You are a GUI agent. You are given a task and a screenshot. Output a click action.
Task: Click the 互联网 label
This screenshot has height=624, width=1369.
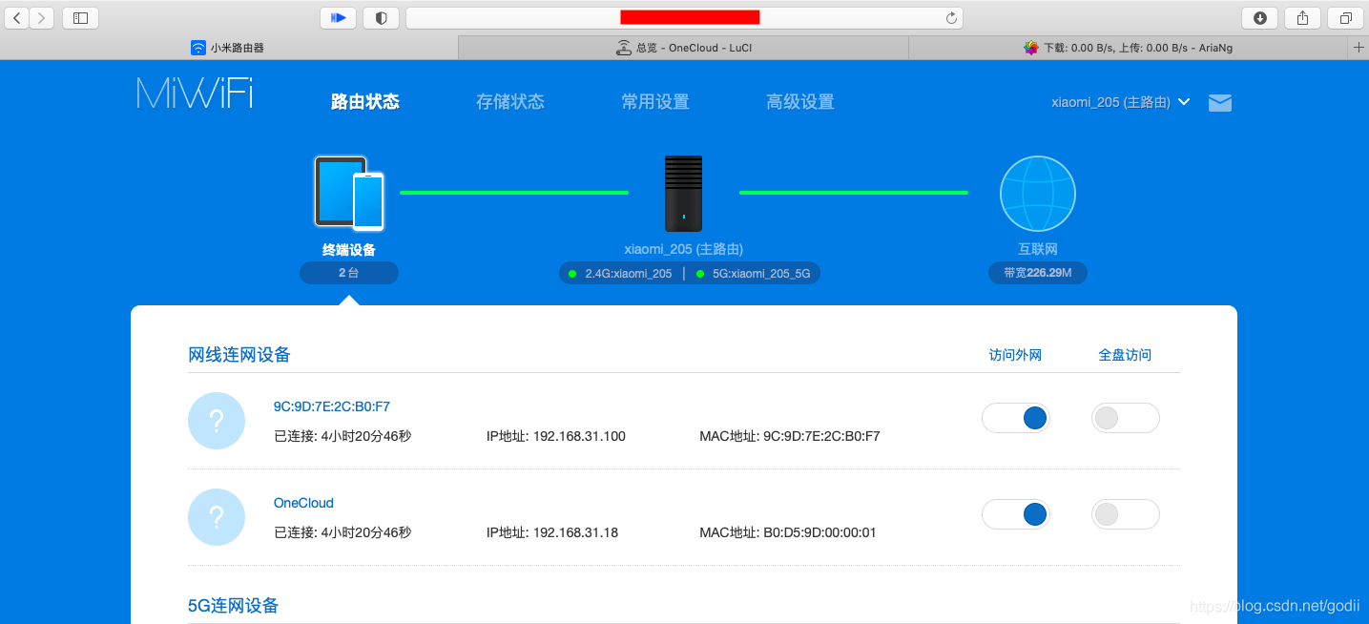1037,249
